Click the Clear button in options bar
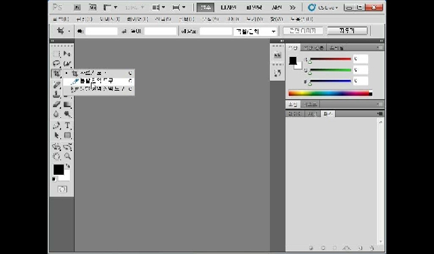The image size is (434, 254). (x=347, y=30)
